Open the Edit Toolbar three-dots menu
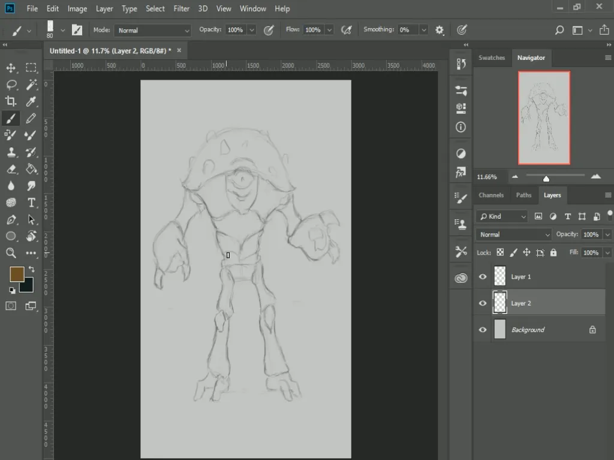 pyautogui.click(x=31, y=253)
